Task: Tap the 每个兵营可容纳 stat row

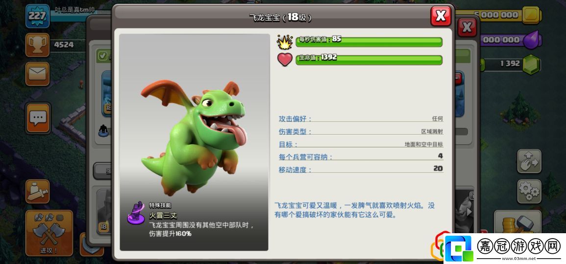Action: (x=361, y=156)
